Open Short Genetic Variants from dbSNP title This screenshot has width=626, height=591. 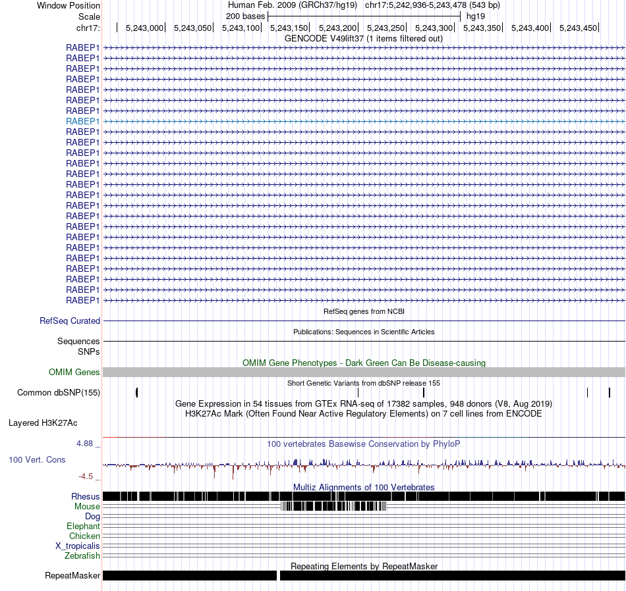[364, 383]
